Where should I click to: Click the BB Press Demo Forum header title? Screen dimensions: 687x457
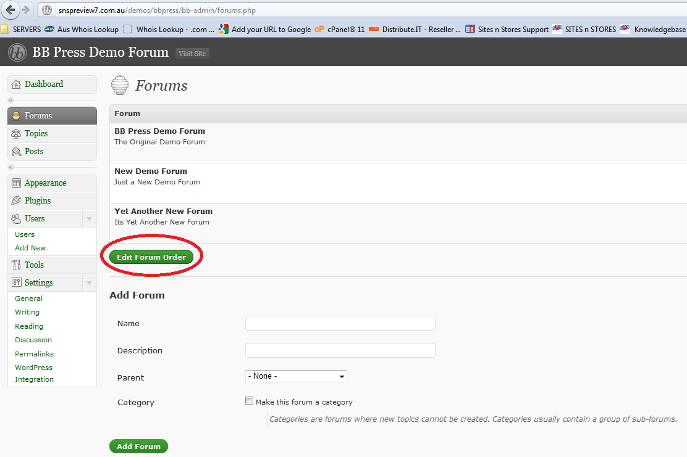(100, 52)
